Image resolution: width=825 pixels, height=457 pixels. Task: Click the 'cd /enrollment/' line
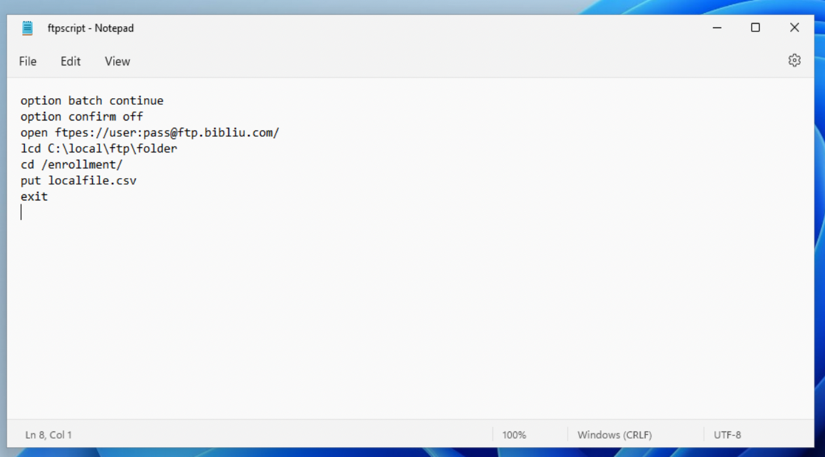71,164
